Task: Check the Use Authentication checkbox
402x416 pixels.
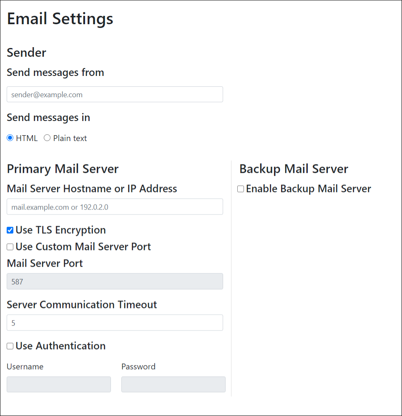Action: coord(10,346)
